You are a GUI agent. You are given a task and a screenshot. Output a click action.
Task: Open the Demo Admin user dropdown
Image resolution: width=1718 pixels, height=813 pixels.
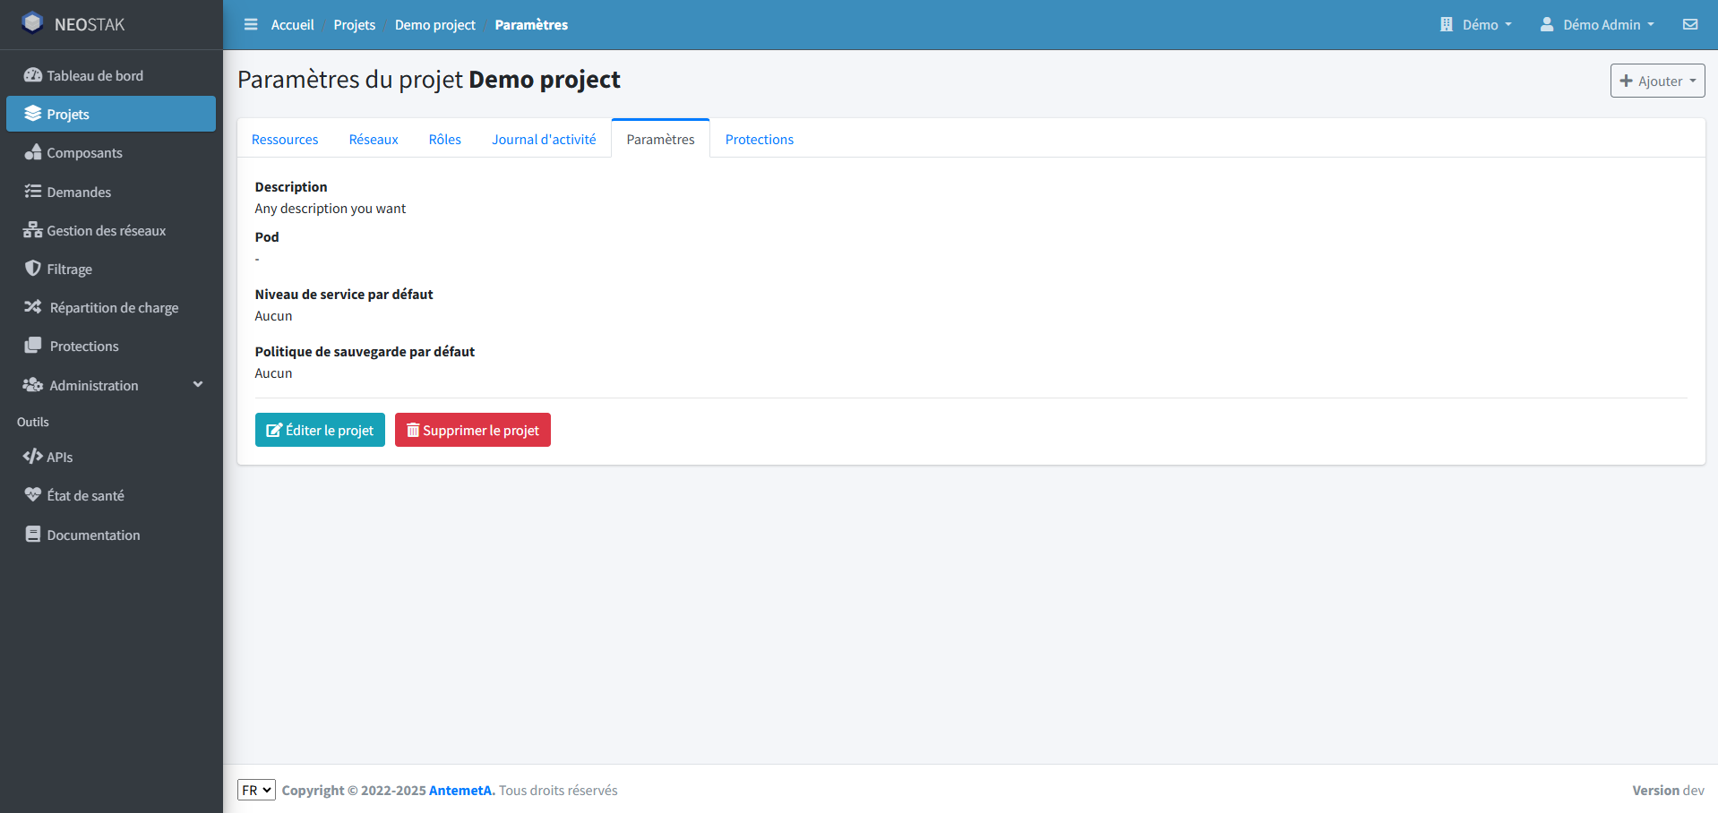tap(1596, 24)
